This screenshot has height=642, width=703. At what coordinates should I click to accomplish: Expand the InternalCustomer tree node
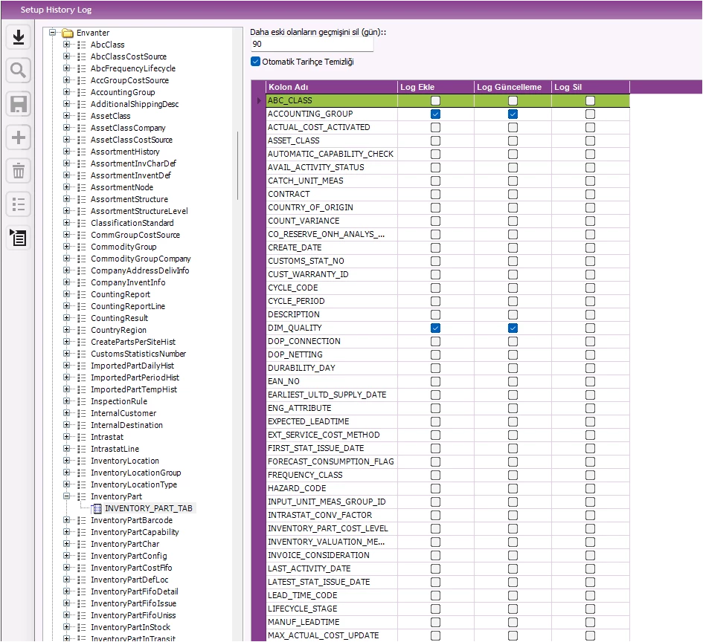click(x=66, y=413)
